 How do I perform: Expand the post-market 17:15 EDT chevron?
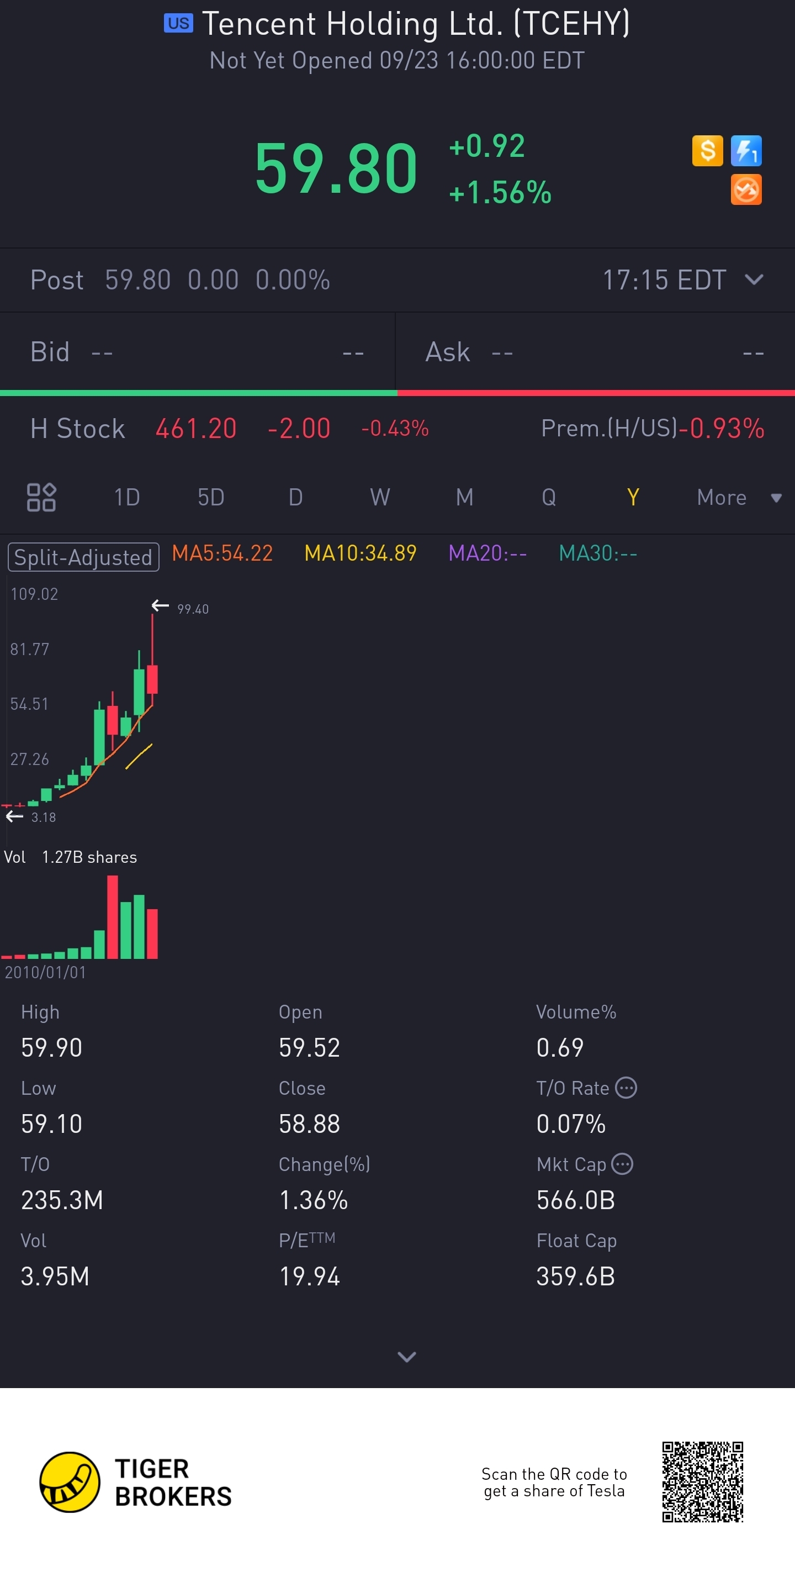pyautogui.click(x=754, y=279)
